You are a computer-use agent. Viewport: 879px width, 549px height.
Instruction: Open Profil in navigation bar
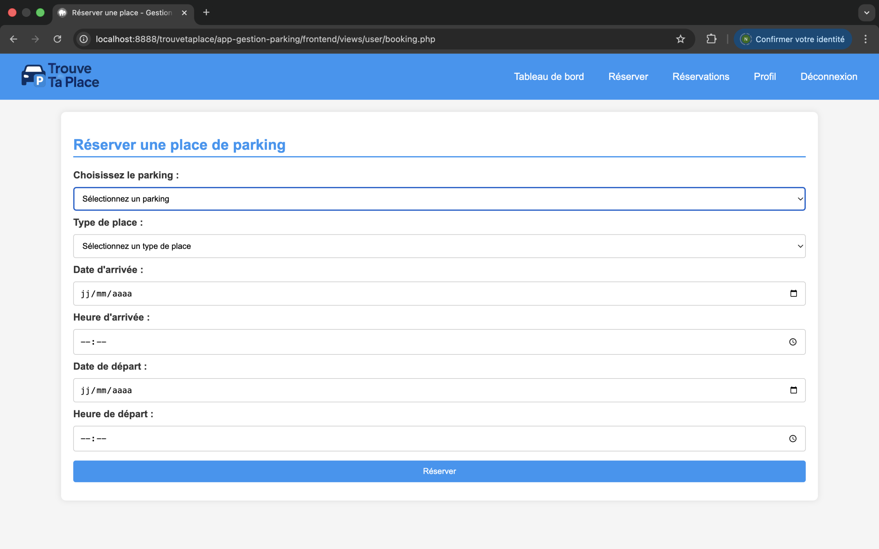point(765,77)
